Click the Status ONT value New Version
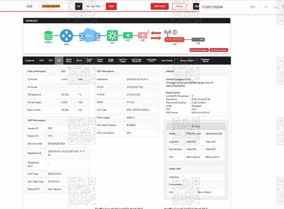 (55, 189)
